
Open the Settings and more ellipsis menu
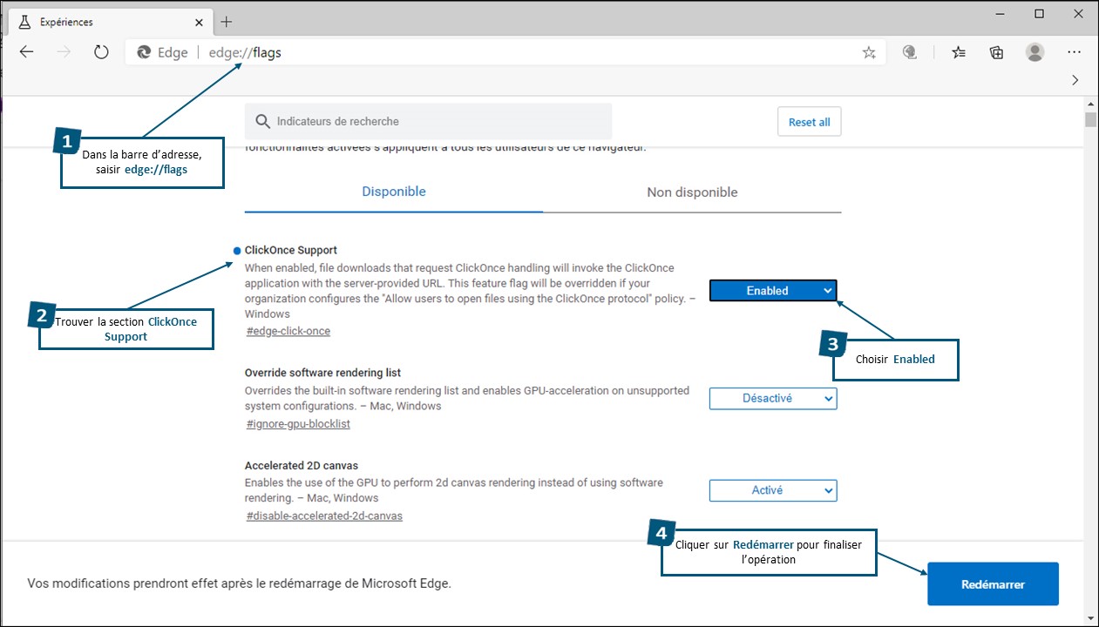1074,52
